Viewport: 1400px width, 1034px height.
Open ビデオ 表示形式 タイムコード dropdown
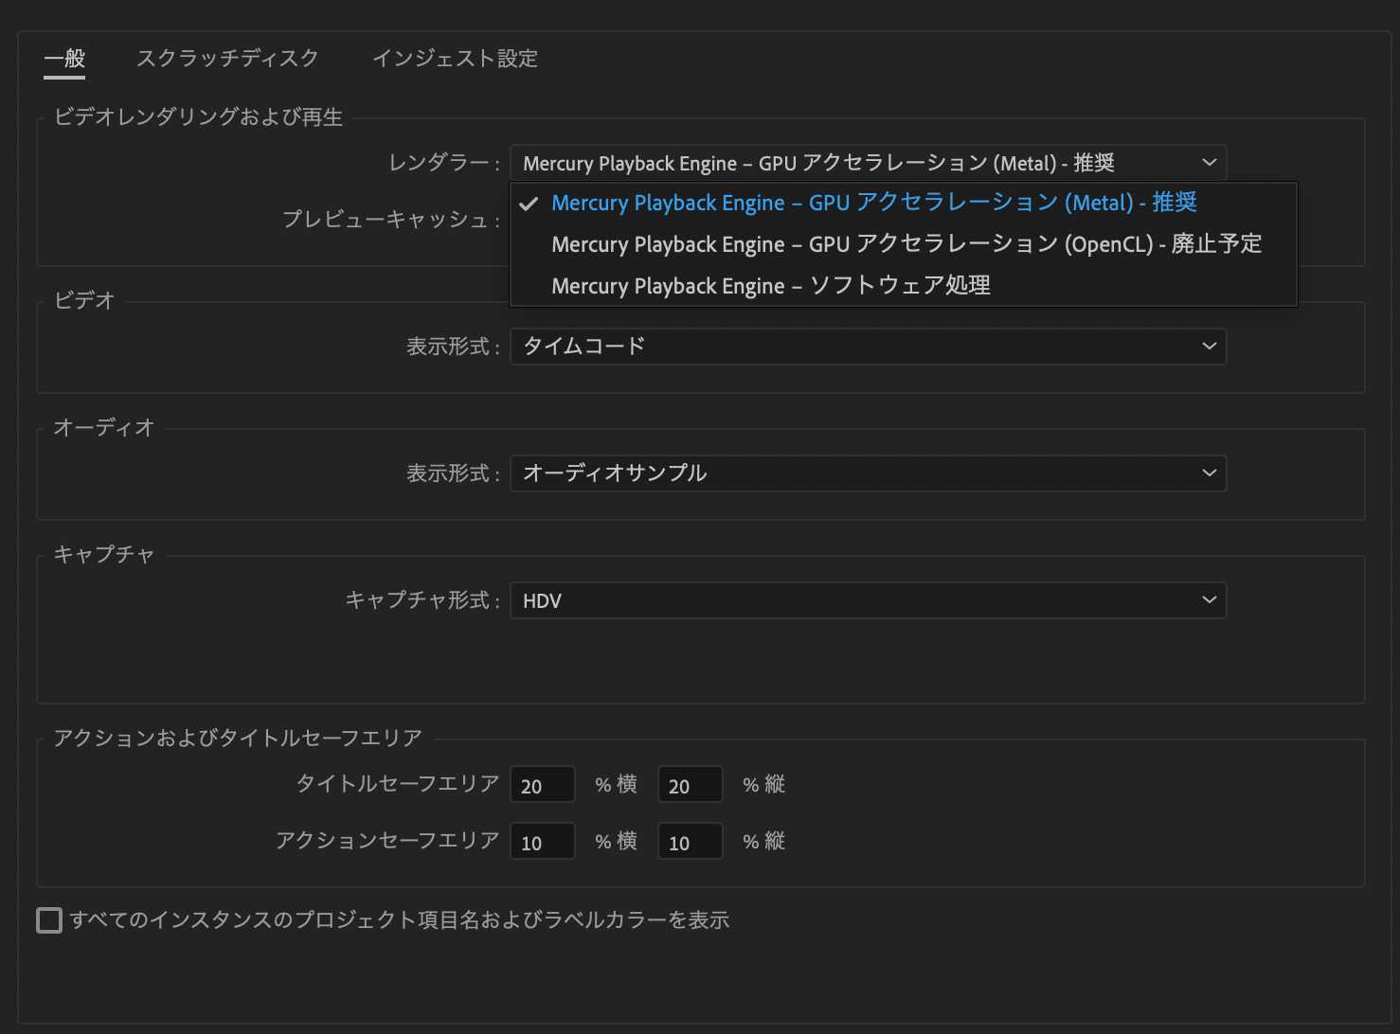(868, 347)
